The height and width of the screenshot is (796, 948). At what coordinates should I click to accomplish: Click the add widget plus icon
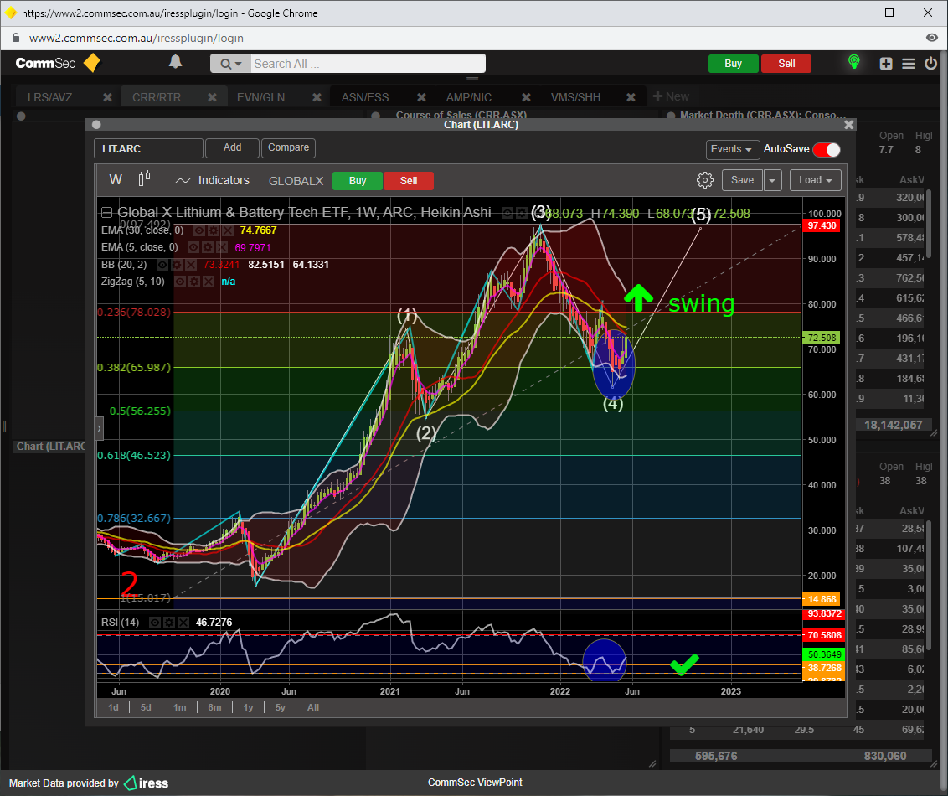coord(886,64)
